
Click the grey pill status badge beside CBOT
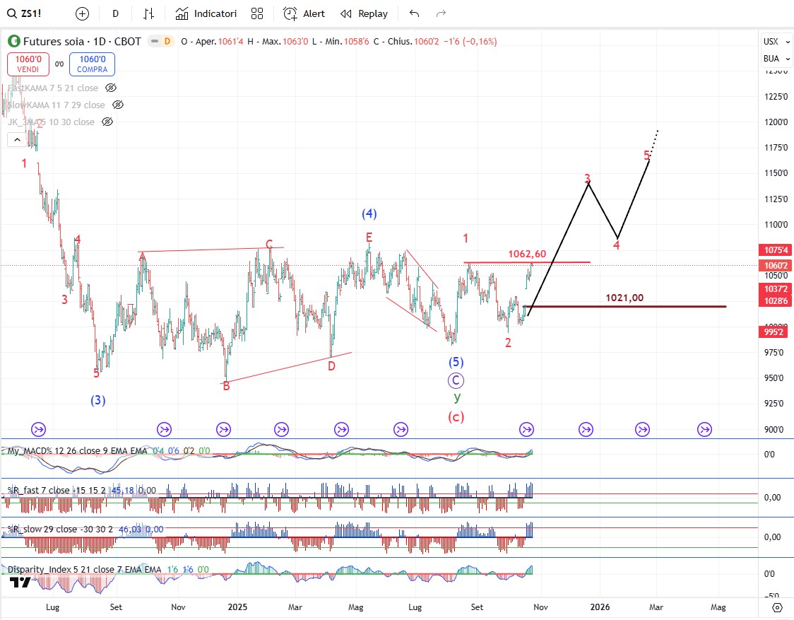155,41
